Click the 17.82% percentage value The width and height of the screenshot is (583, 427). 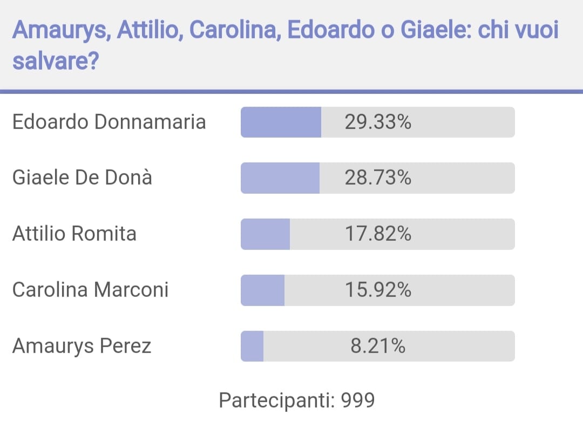pyautogui.click(x=378, y=234)
